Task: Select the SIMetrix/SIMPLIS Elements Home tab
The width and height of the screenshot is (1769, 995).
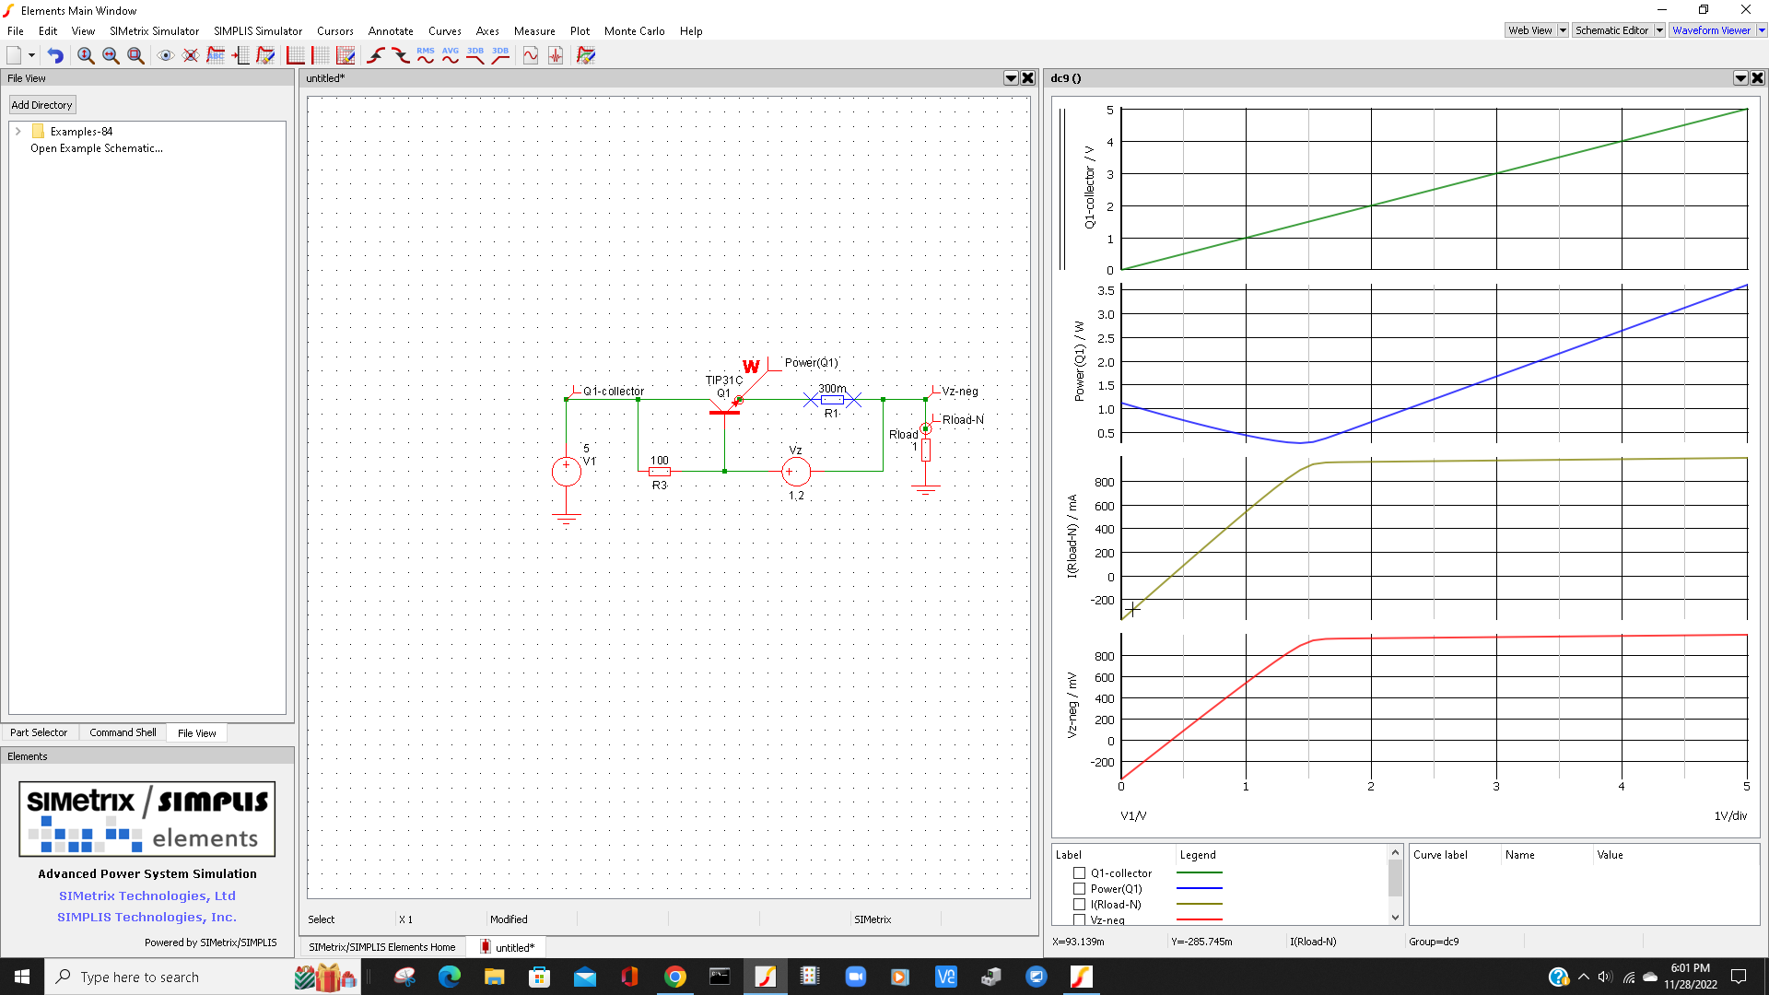Action: point(382,947)
